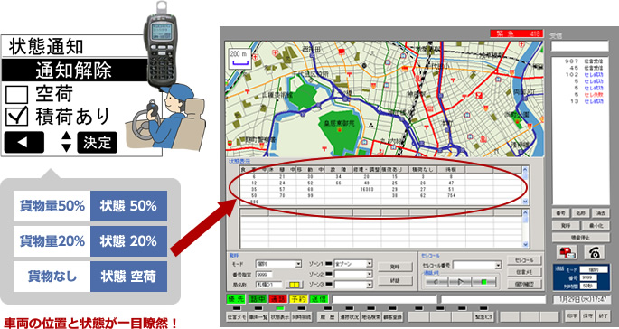
Task: Click the play button in 通話メモ controls
Action: pos(461,282)
